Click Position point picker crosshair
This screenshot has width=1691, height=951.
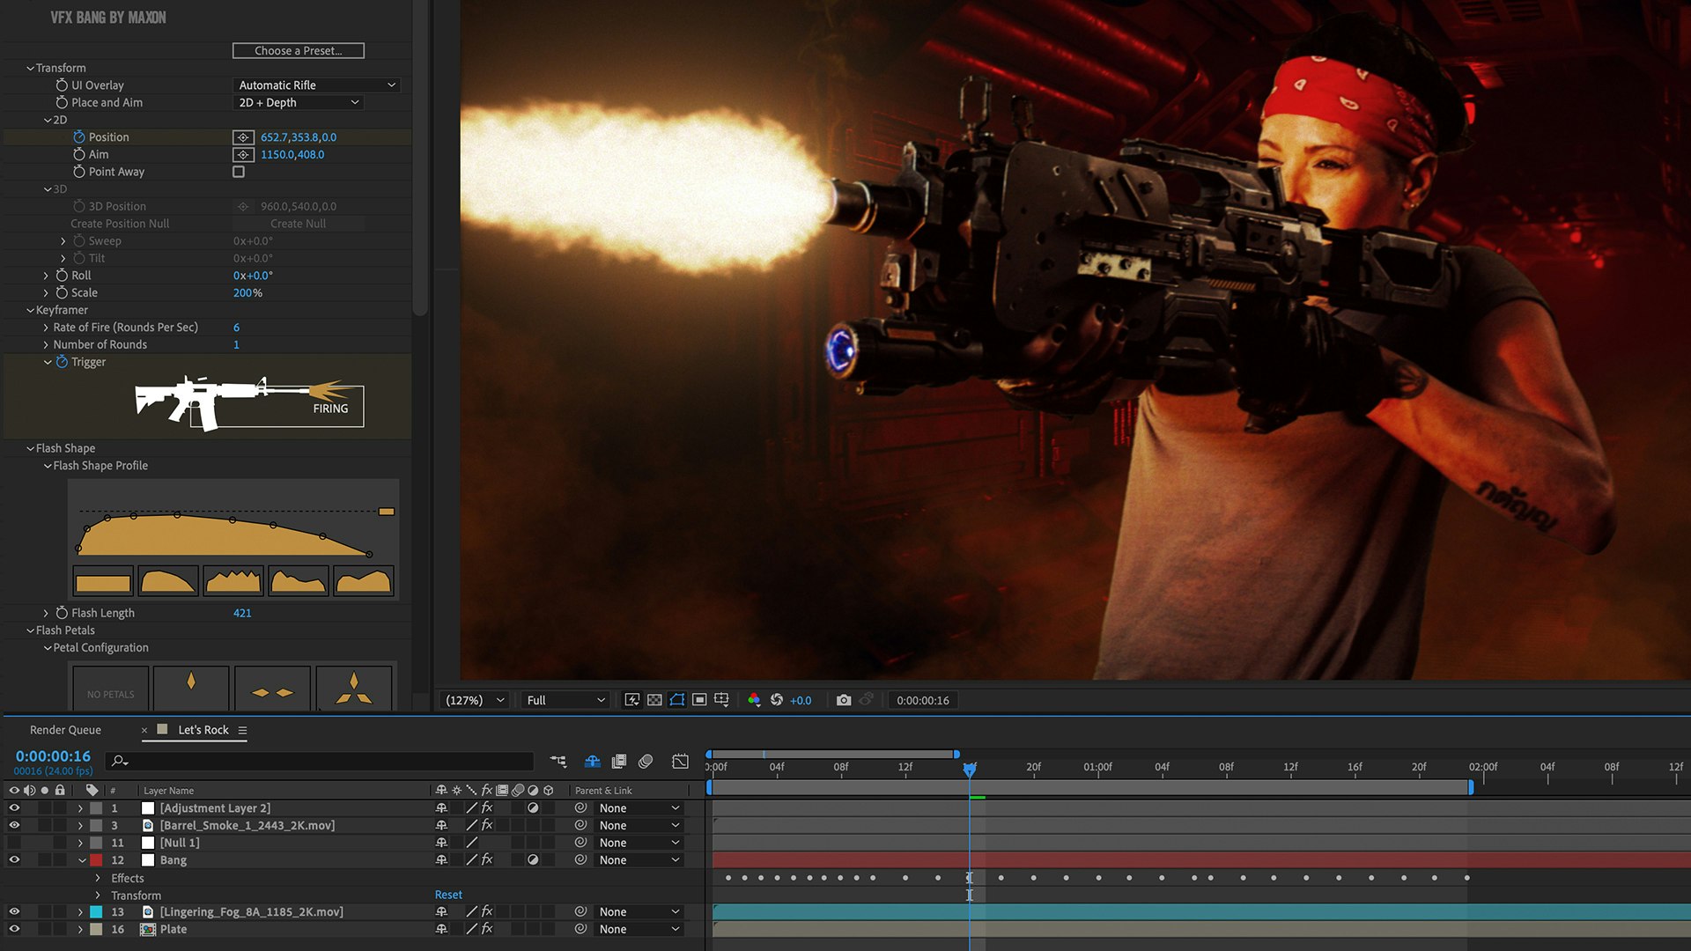click(x=243, y=137)
